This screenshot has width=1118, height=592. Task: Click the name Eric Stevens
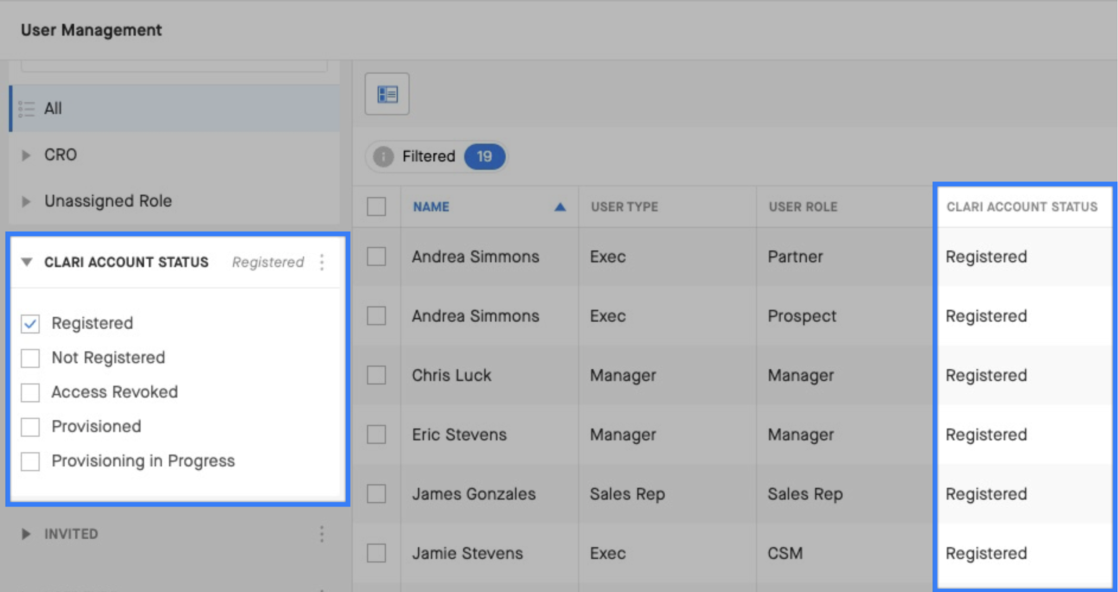coord(459,435)
